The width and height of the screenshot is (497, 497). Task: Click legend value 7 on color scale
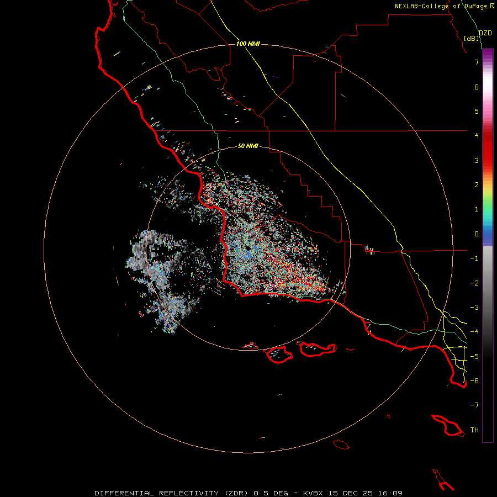click(477, 62)
